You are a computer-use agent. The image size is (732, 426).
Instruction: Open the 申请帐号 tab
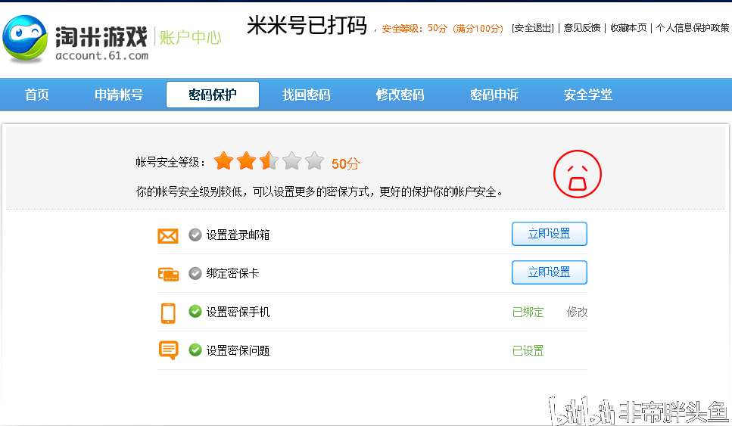[119, 95]
